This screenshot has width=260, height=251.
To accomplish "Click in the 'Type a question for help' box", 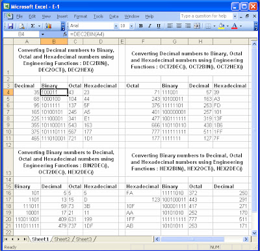I will coord(206,16).
